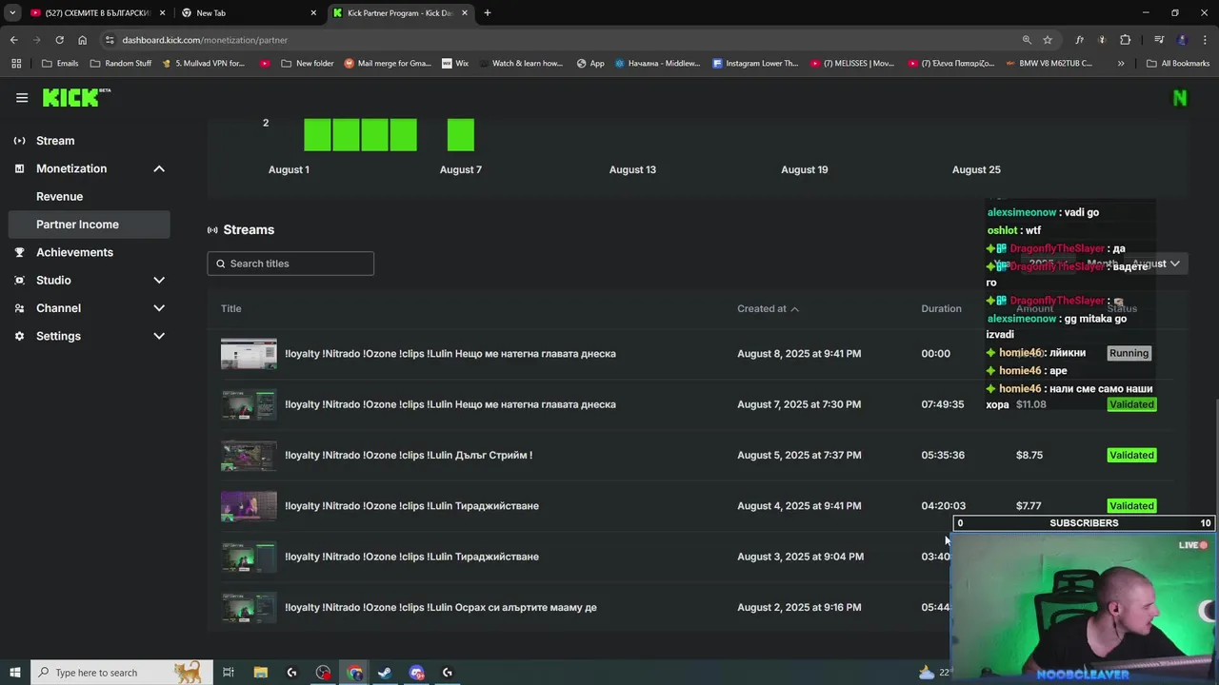Click the Settings gear icon in sidebar
Image resolution: width=1219 pixels, height=685 pixels.
point(19,336)
